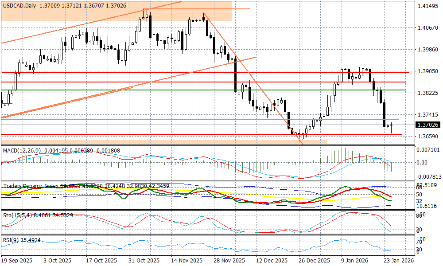Select the MACD(12,26,9) indicator label
The width and height of the screenshot is (443, 266).
click(21, 151)
